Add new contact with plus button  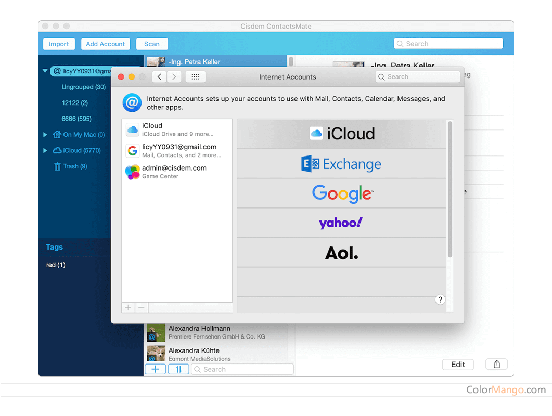[155, 369]
